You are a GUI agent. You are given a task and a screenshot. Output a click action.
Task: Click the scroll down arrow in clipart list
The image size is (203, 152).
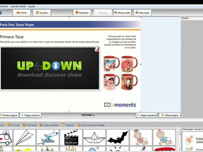click(x=179, y=149)
